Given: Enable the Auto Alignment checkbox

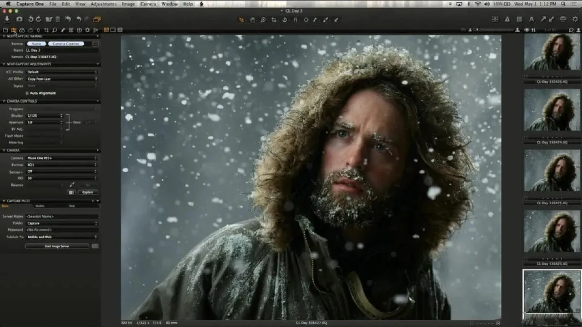Looking at the screenshot, I should [x=27, y=93].
